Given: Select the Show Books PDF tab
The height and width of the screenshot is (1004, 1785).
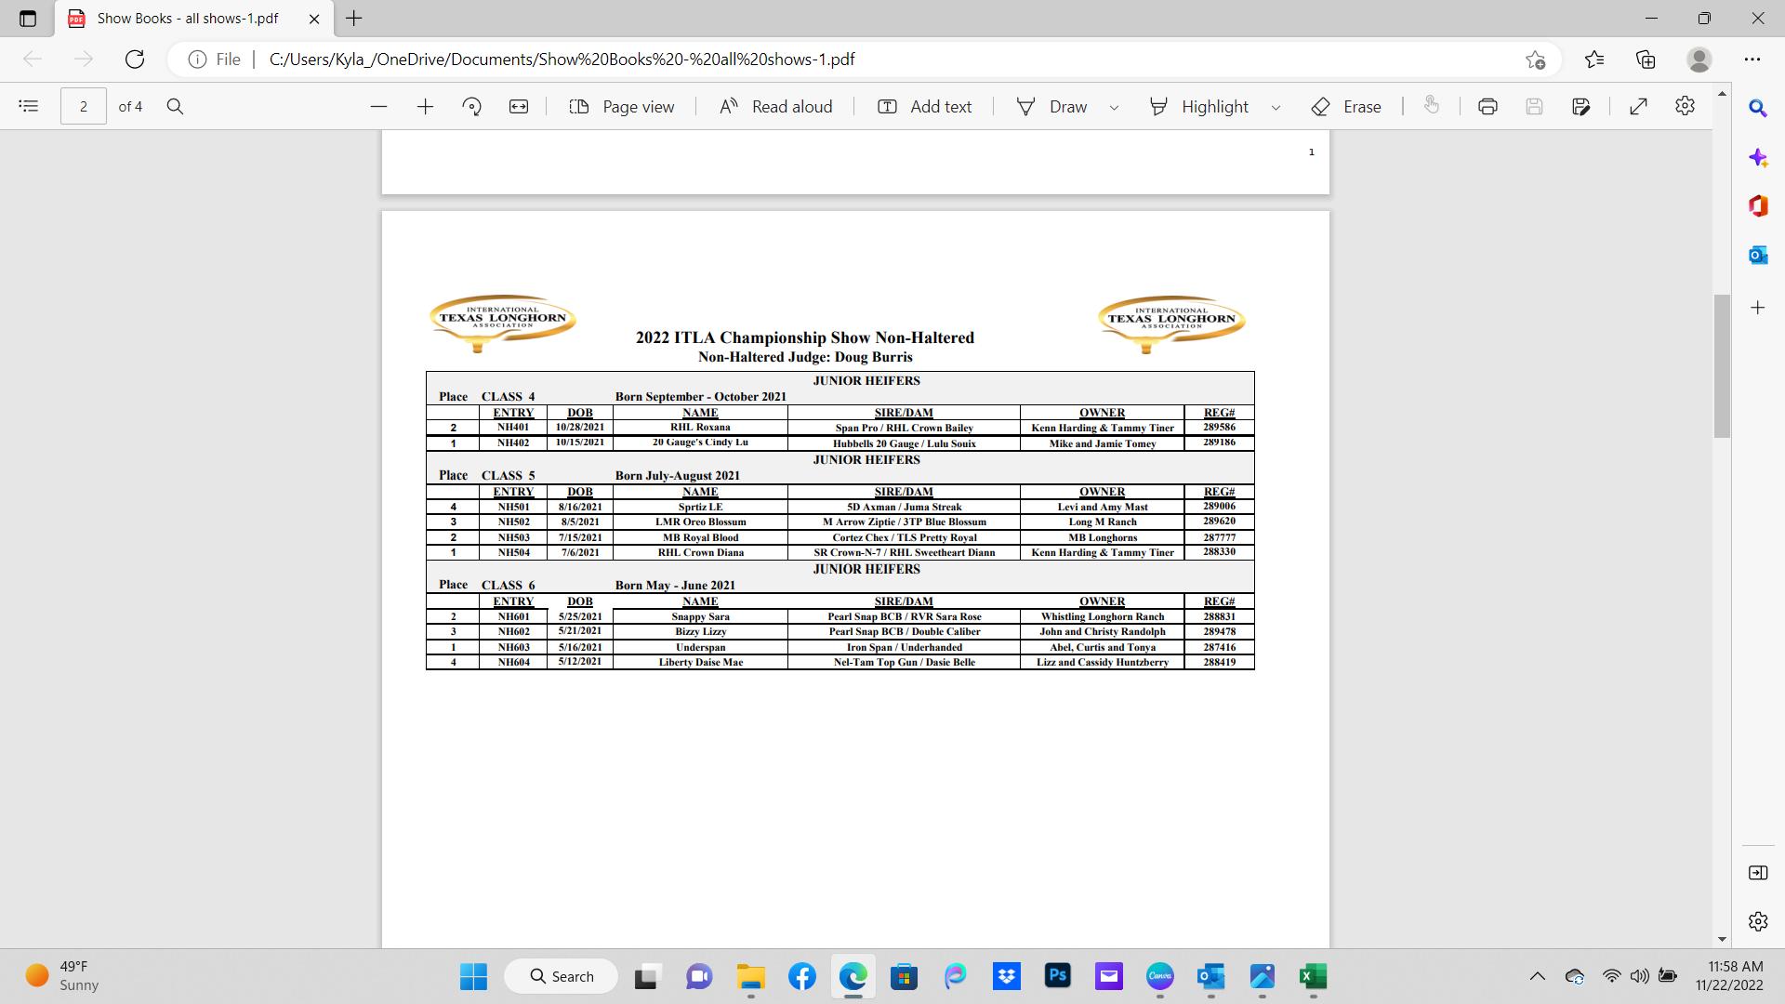Looking at the screenshot, I should point(187,19).
